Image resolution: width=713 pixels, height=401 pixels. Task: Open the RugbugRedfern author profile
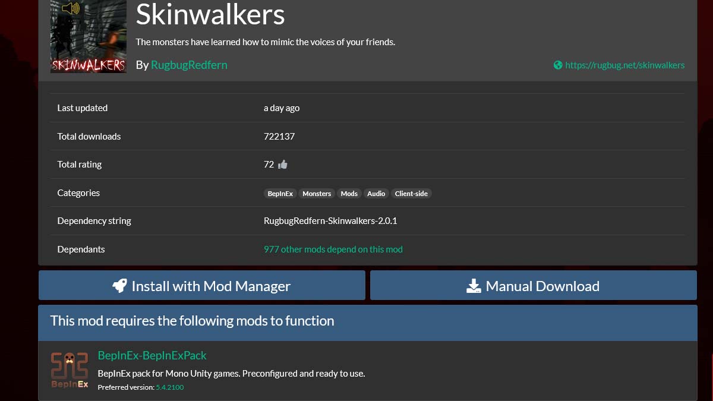pos(189,65)
